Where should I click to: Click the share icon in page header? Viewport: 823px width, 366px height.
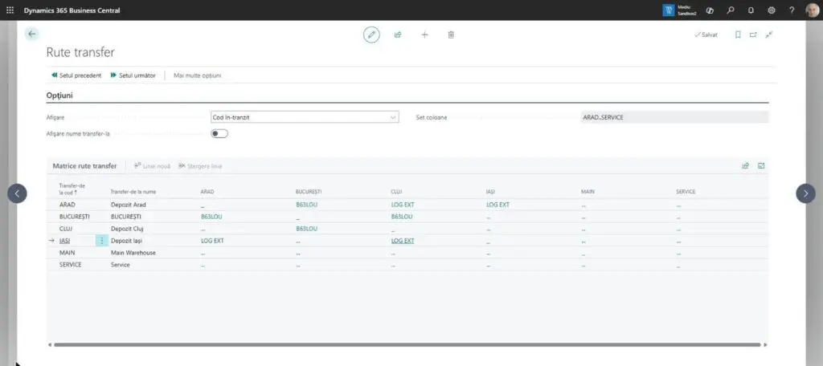398,35
